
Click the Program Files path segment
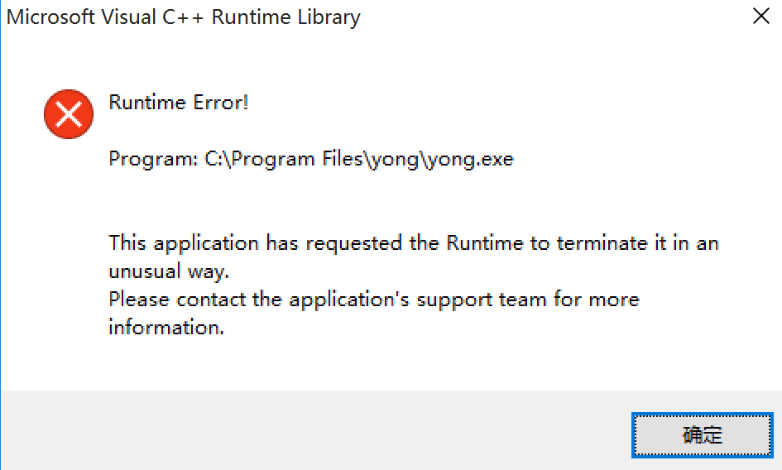coord(297,159)
